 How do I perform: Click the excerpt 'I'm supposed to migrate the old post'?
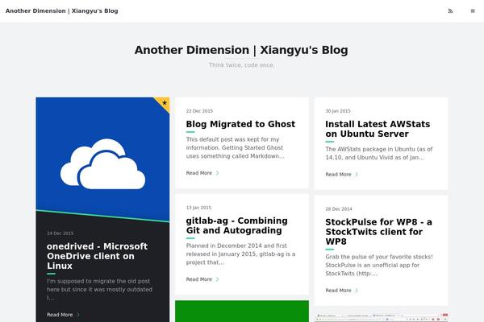99,289
